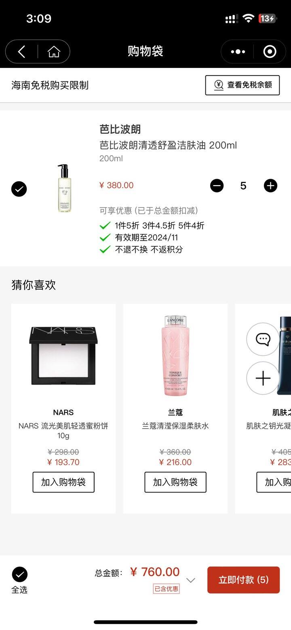Screen dimensions: 291x630
Task: Toggle the 全选 select-all checkbox
Action: pyautogui.click(x=19, y=575)
